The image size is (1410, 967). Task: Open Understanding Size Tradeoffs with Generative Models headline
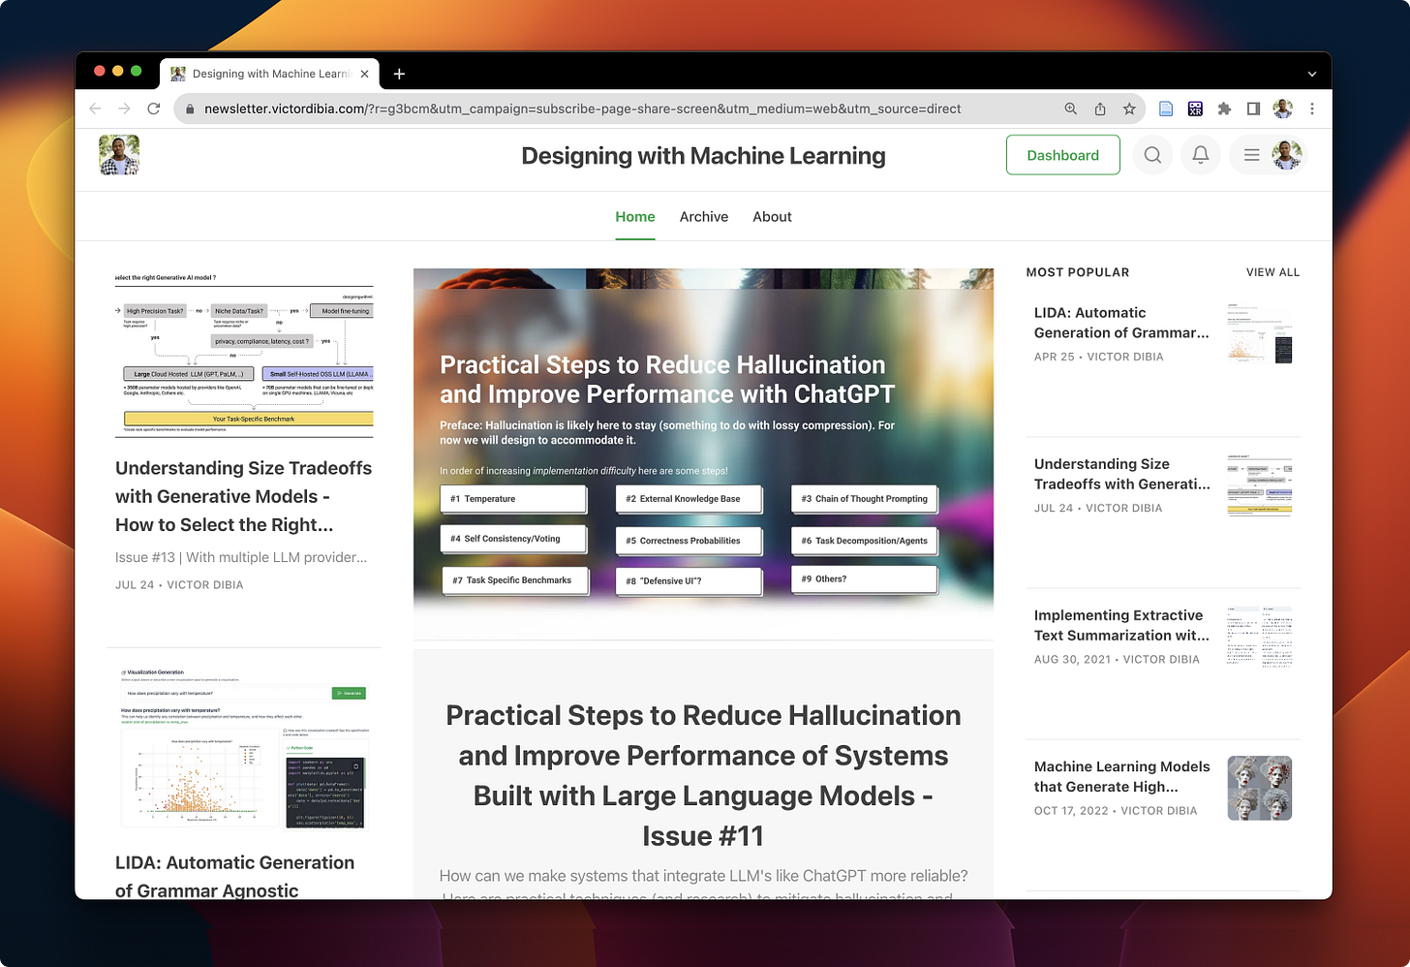click(243, 496)
